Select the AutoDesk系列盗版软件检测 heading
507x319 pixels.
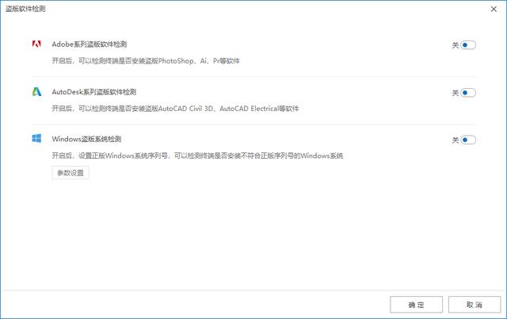coord(94,92)
